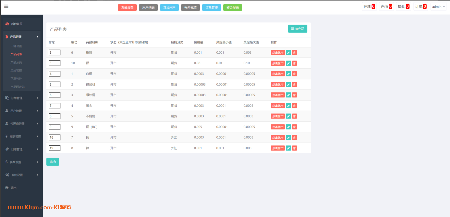
Task: Click 点击休市 for 橡胶 row
Action: pos(278,53)
